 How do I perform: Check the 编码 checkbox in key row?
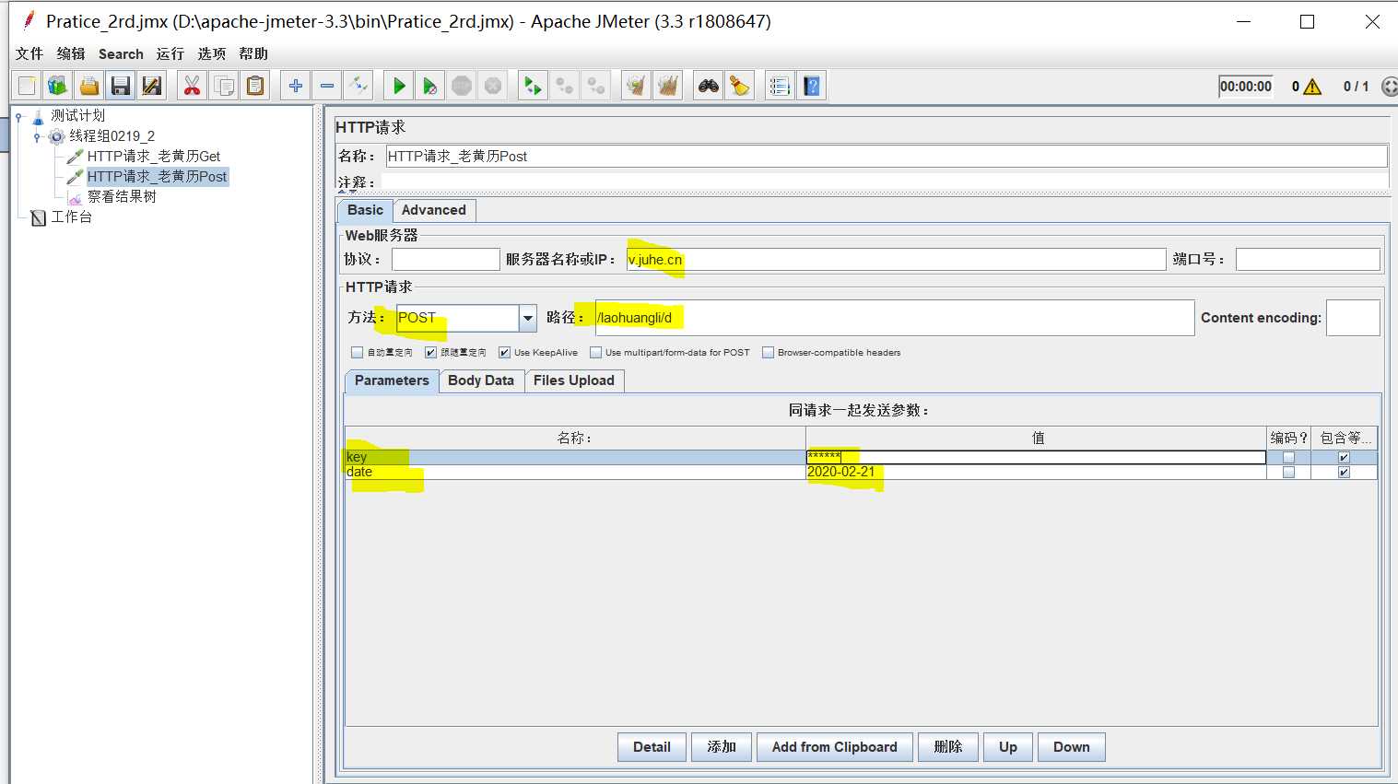[1288, 457]
